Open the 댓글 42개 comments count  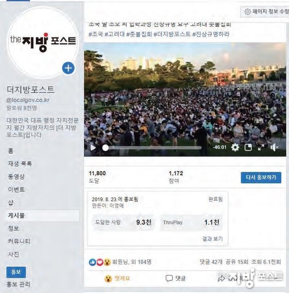[211, 262]
